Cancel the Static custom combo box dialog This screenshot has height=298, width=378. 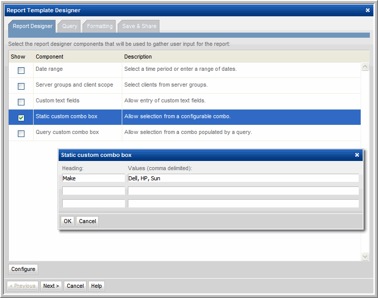pos(87,221)
